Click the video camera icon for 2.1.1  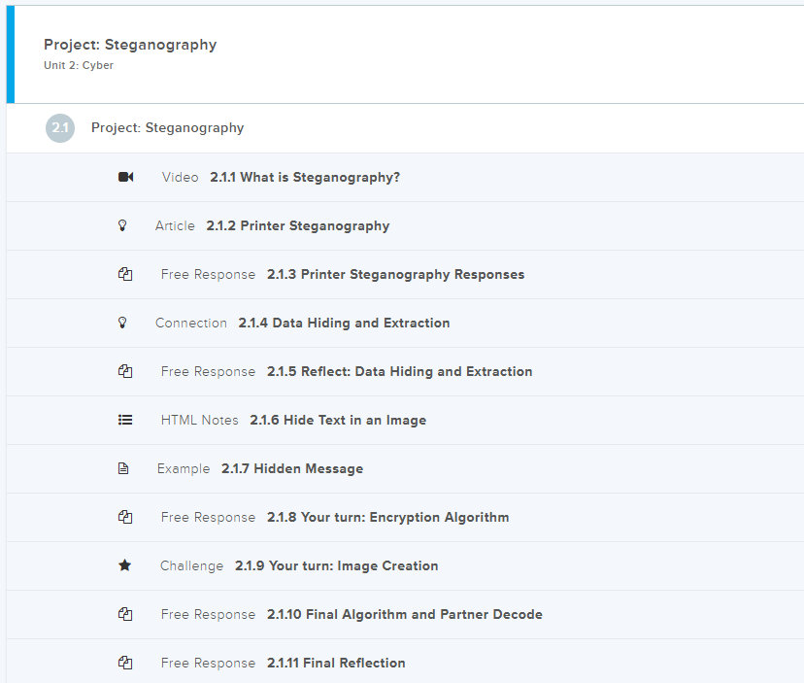coord(125,177)
